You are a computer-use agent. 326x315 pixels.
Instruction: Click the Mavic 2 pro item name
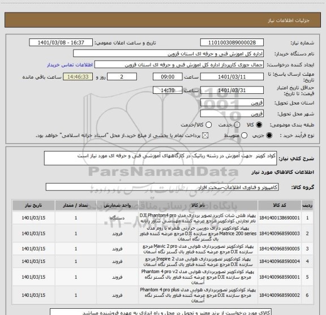(x=198, y=249)
